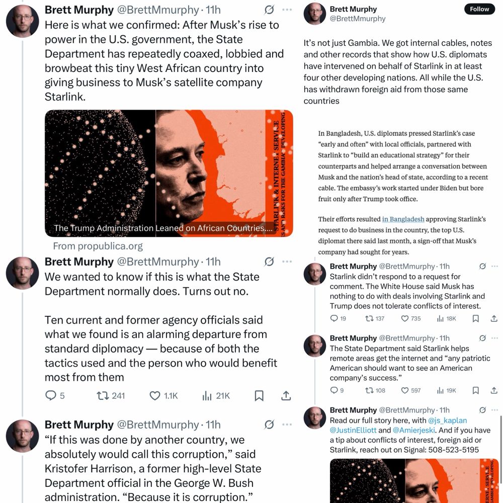The width and height of the screenshot is (503, 503).
Task: Bookmark the tweet with 18K views
Action: coord(476,318)
